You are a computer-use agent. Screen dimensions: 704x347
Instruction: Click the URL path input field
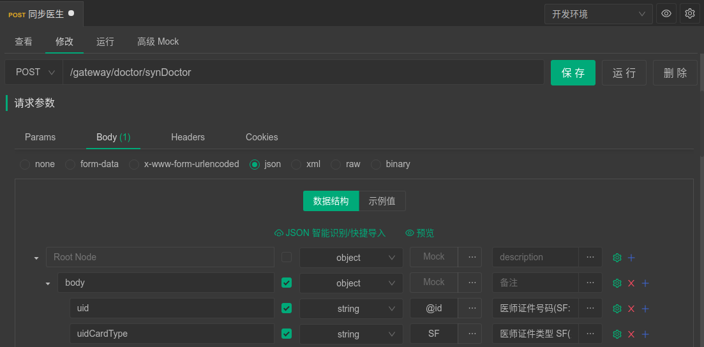[303, 73]
